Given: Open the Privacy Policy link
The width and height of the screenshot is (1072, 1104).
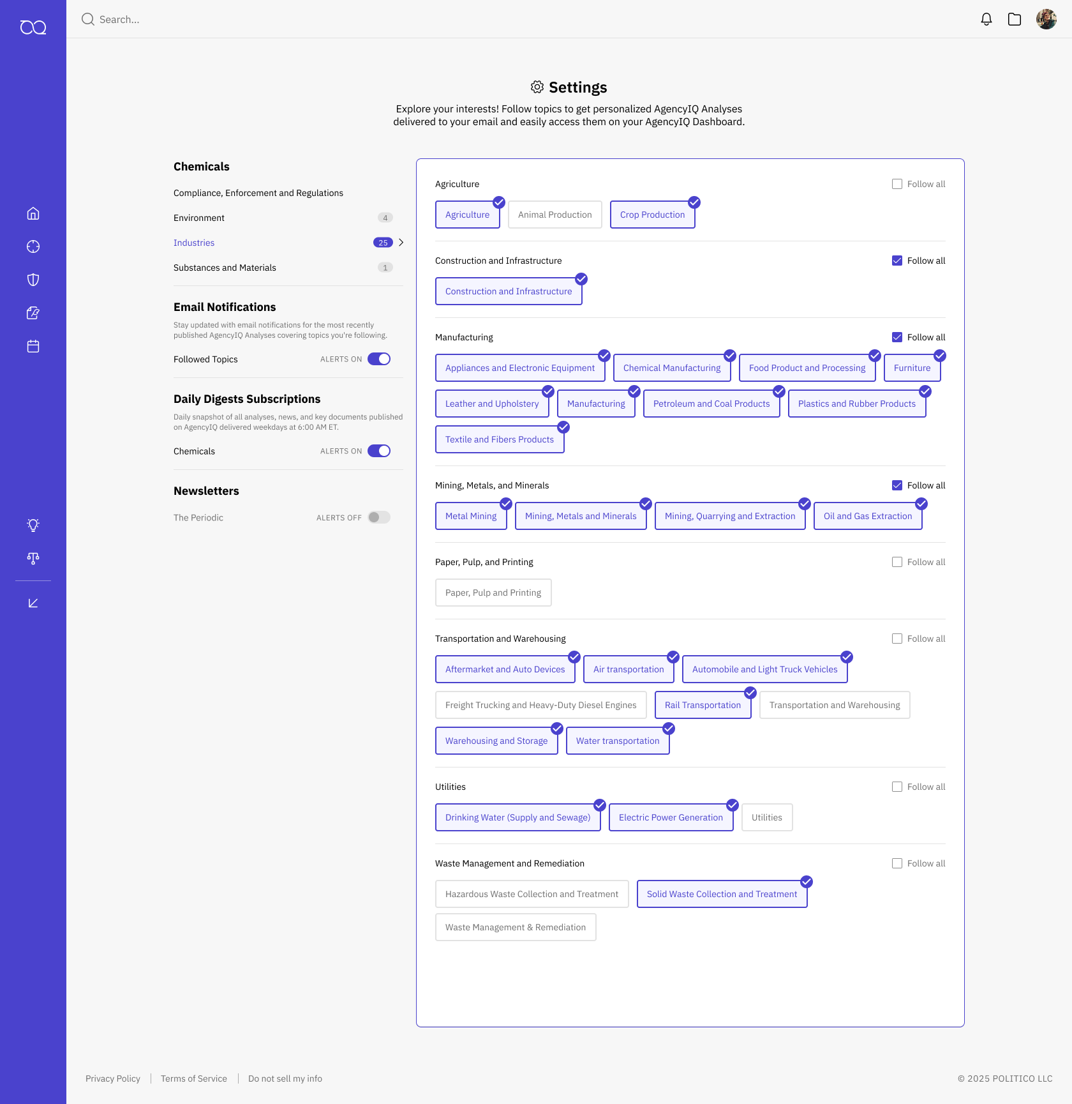Looking at the screenshot, I should [112, 1078].
